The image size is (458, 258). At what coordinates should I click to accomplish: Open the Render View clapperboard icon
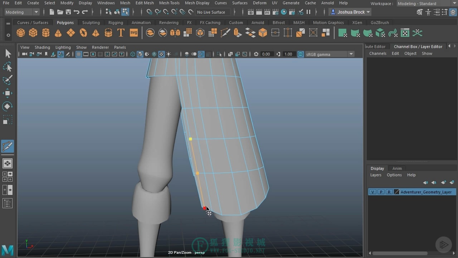[x=251, y=12]
